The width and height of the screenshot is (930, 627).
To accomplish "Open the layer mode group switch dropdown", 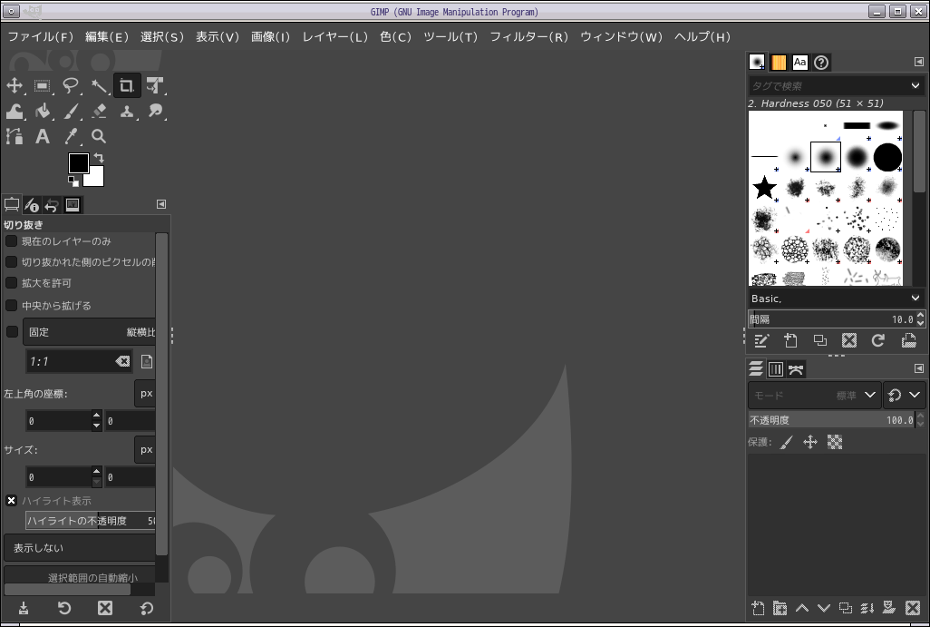I will pos(905,395).
